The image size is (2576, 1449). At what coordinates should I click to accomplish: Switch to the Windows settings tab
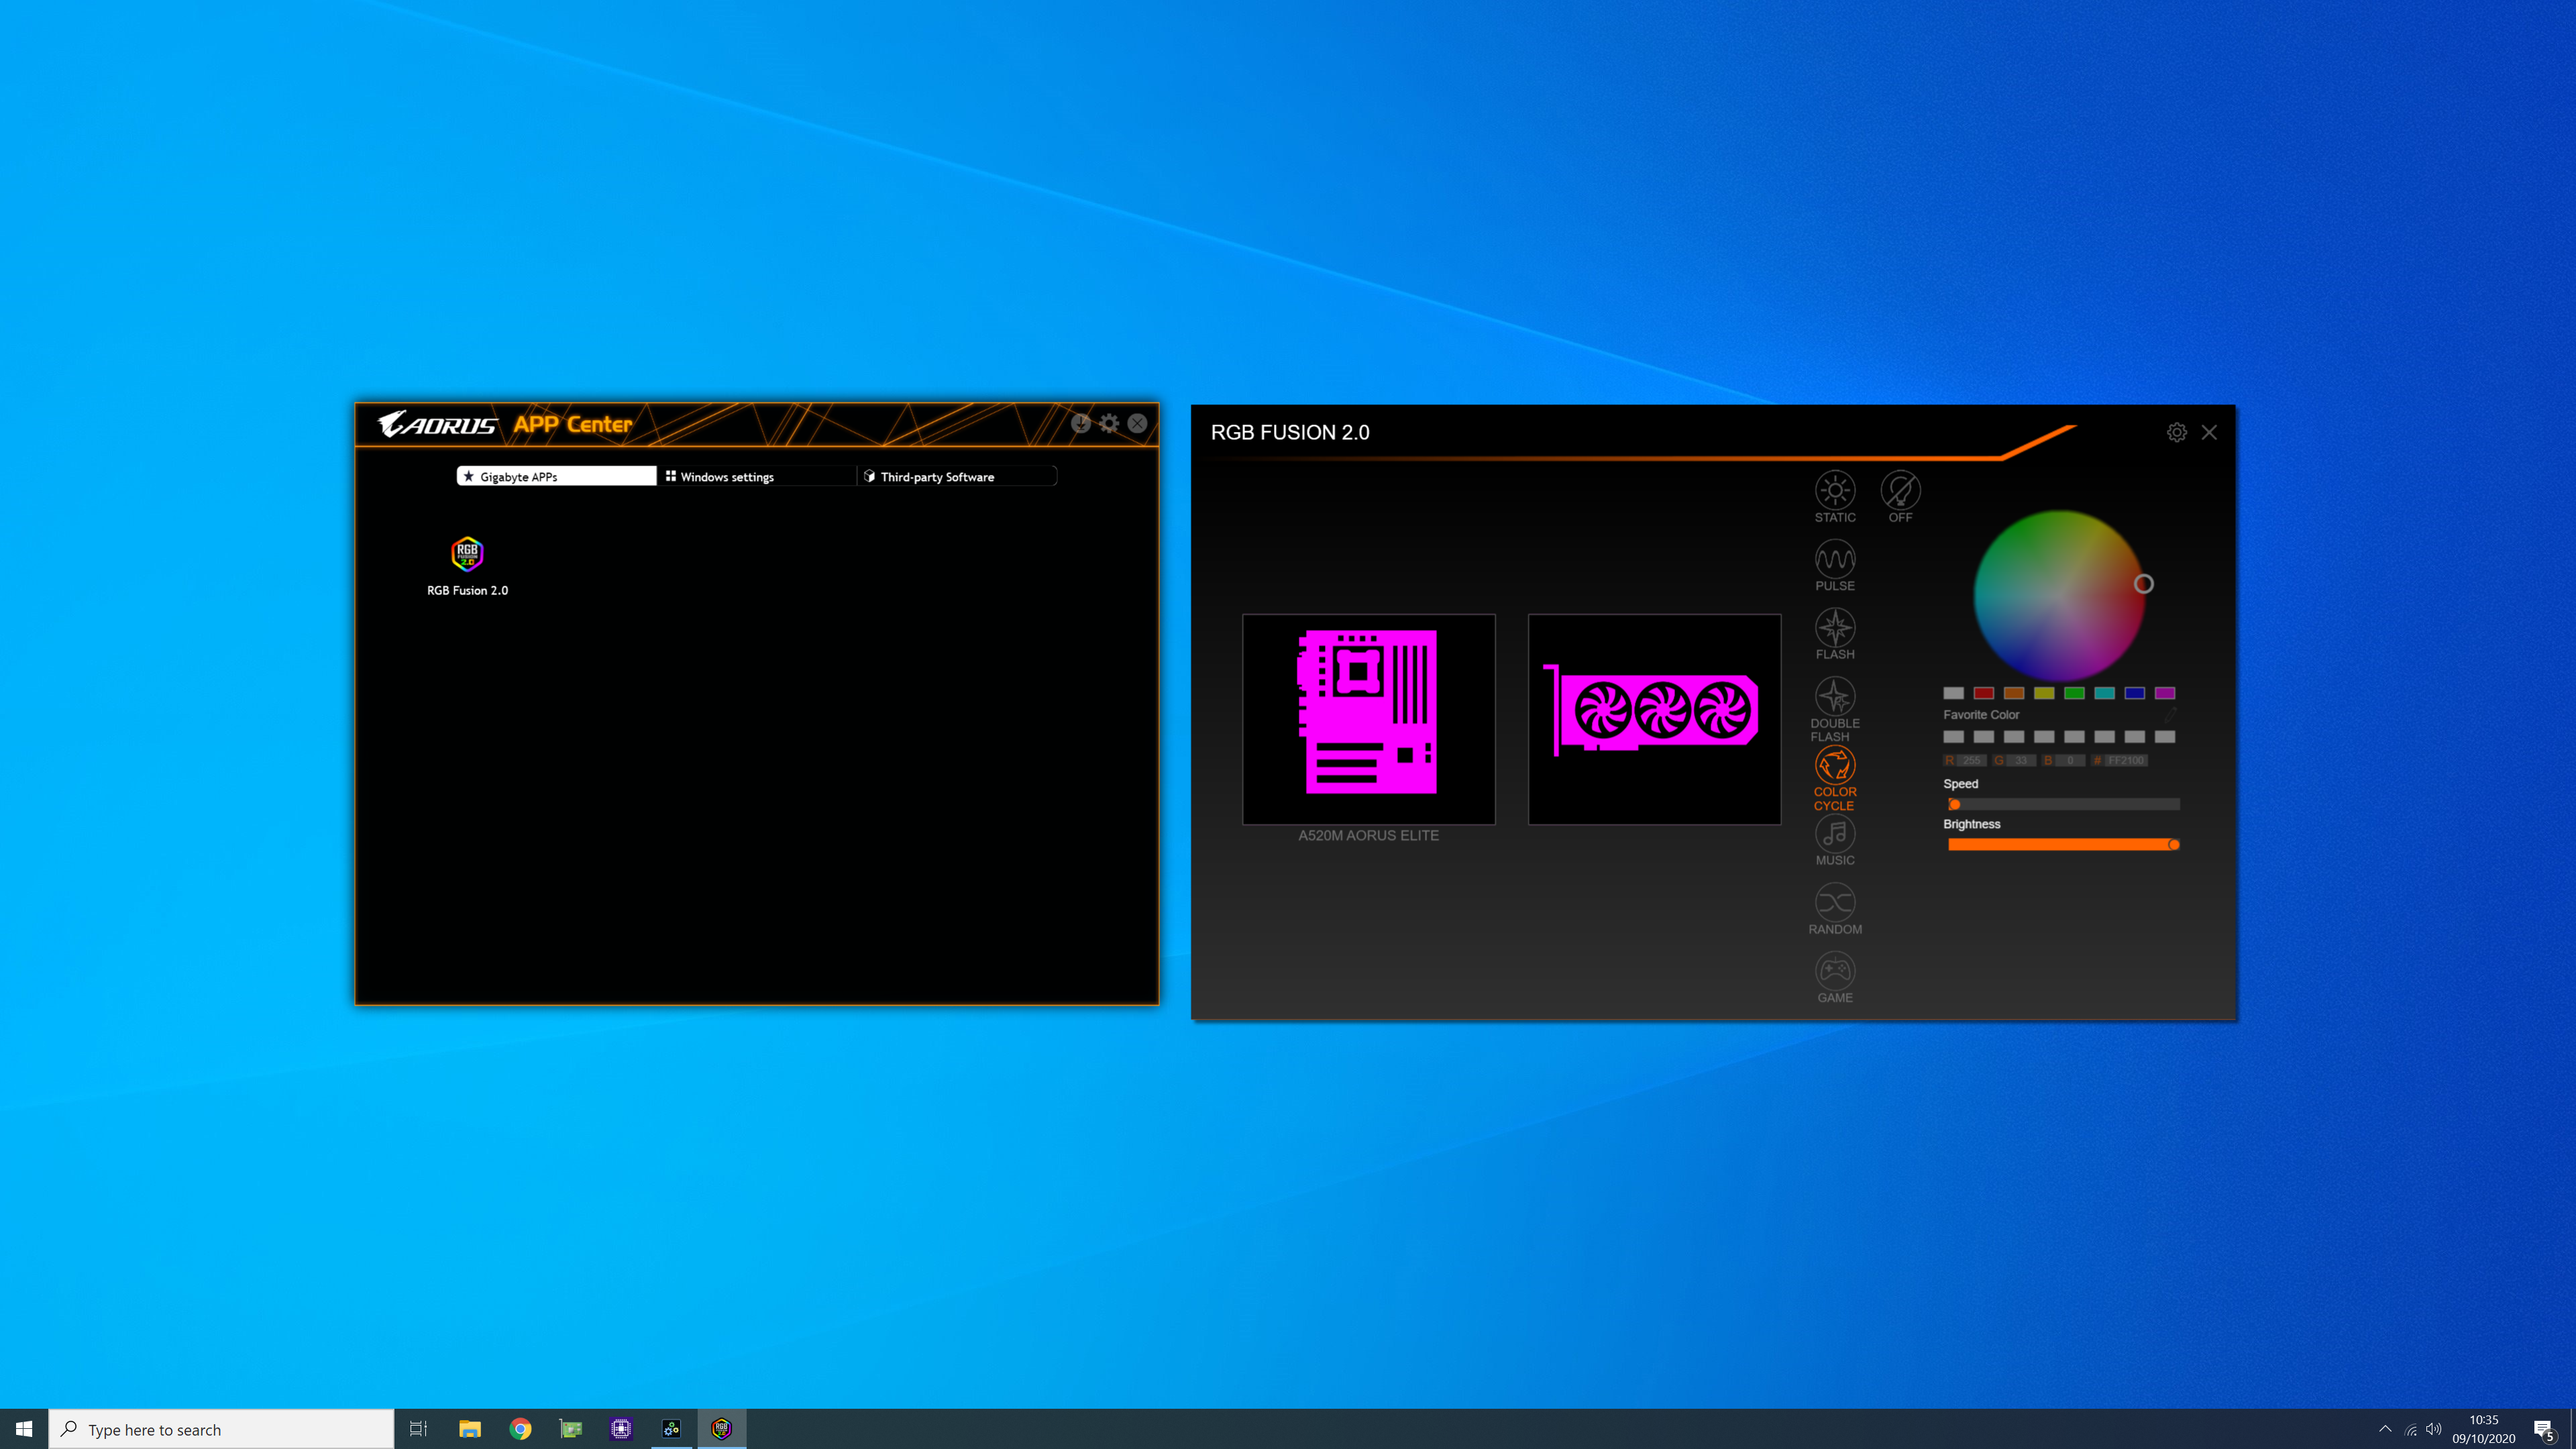click(x=756, y=476)
